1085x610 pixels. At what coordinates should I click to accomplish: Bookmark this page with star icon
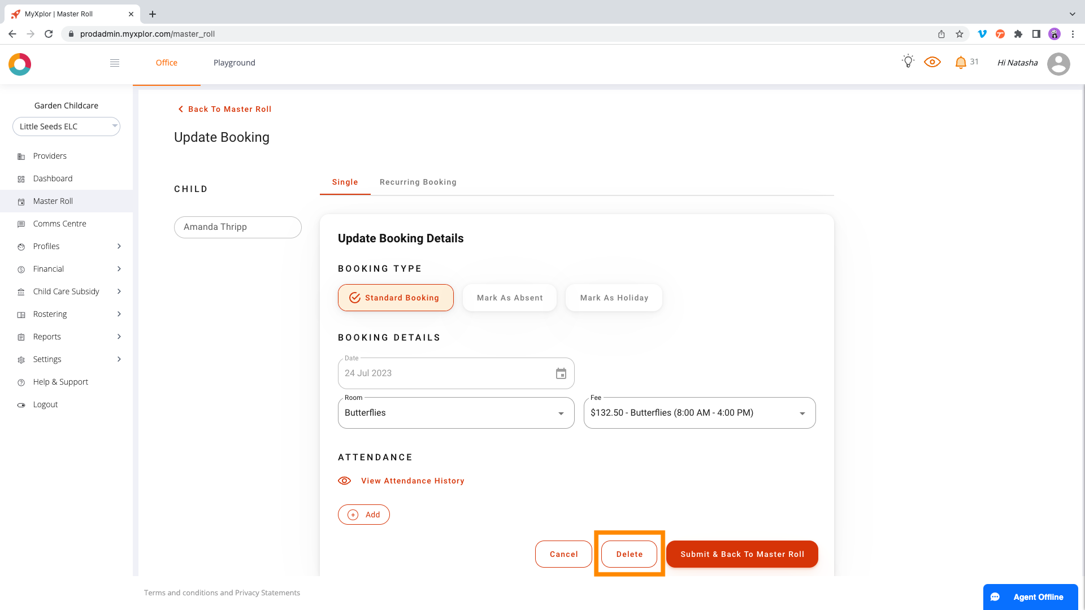click(960, 34)
